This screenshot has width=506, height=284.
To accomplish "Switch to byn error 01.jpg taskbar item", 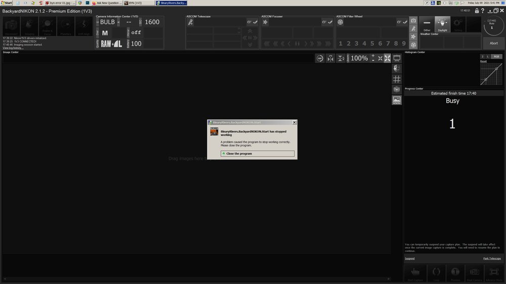I will (60, 3).
